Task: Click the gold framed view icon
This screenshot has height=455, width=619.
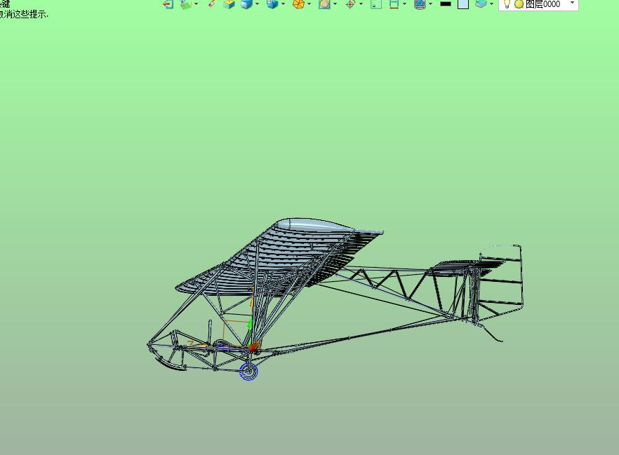Action: (x=324, y=4)
